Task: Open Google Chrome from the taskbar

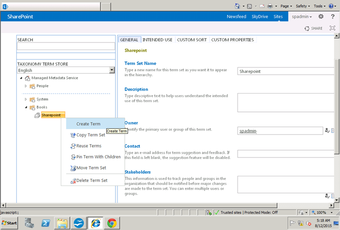Action: [x=112, y=223]
